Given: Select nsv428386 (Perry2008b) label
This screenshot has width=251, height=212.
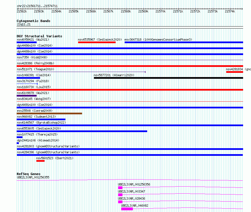Looking at the screenshot, I should 36,63.
